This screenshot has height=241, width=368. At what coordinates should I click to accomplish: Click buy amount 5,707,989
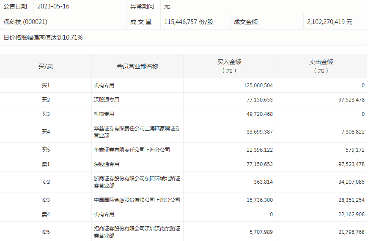(x=261, y=232)
